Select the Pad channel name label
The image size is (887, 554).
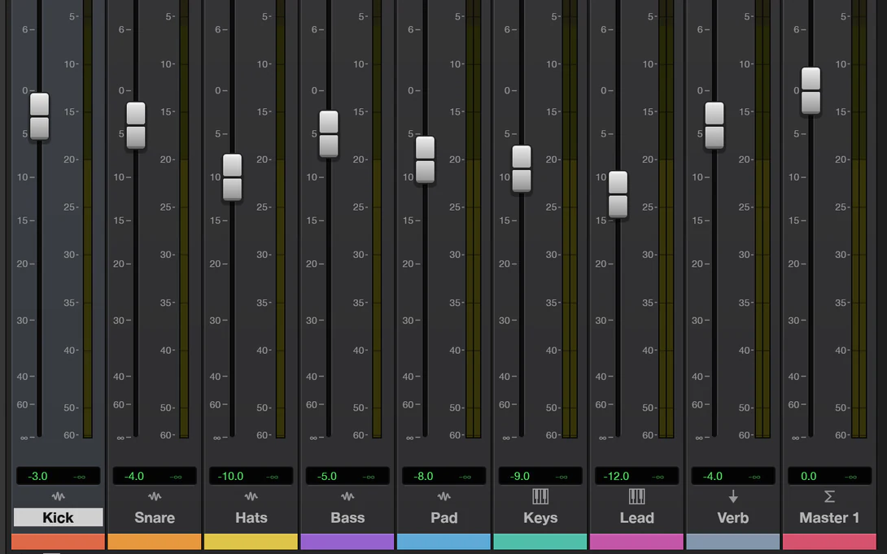tap(444, 517)
